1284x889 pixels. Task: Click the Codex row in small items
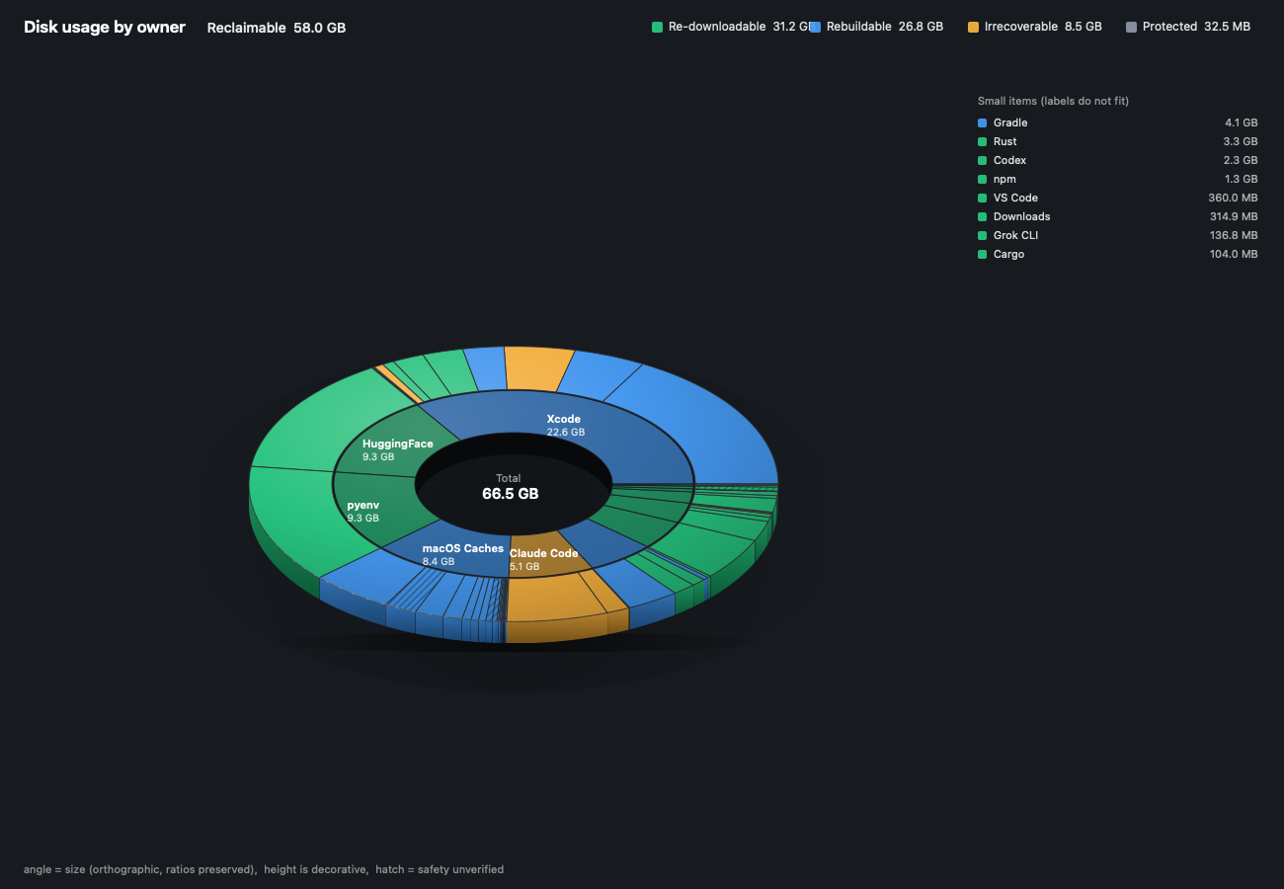coord(1117,160)
